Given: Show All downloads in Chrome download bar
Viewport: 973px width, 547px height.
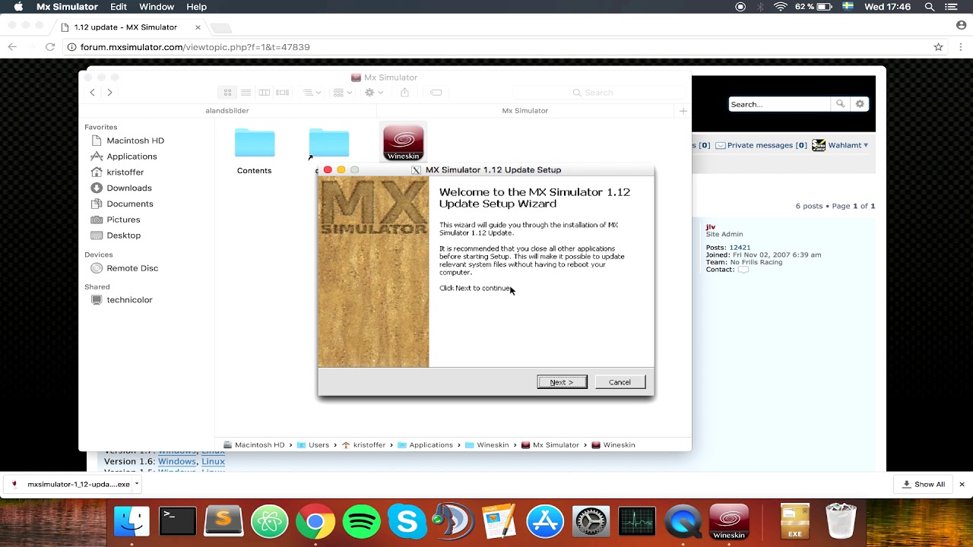Looking at the screenshot, I should tap(923, 484).
